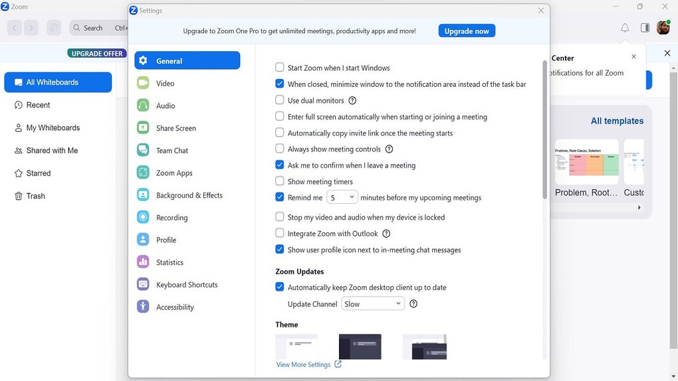
Task: Open the Remind me minutes dropdown
Action: pos(342,197)
